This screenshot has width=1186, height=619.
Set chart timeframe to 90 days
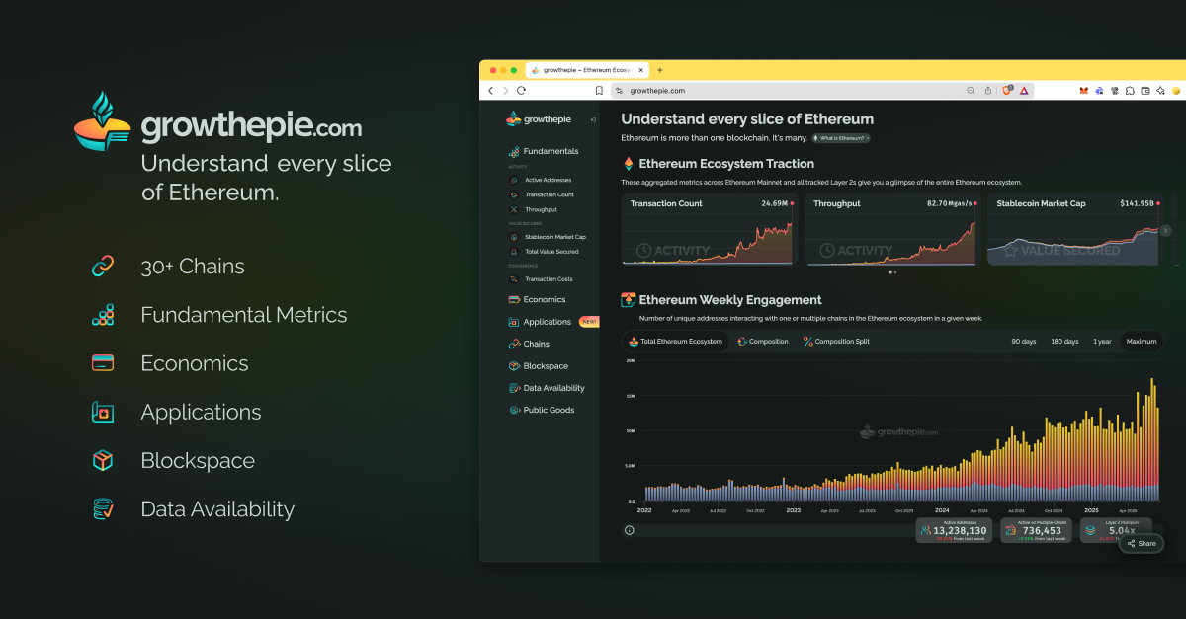1023,341
